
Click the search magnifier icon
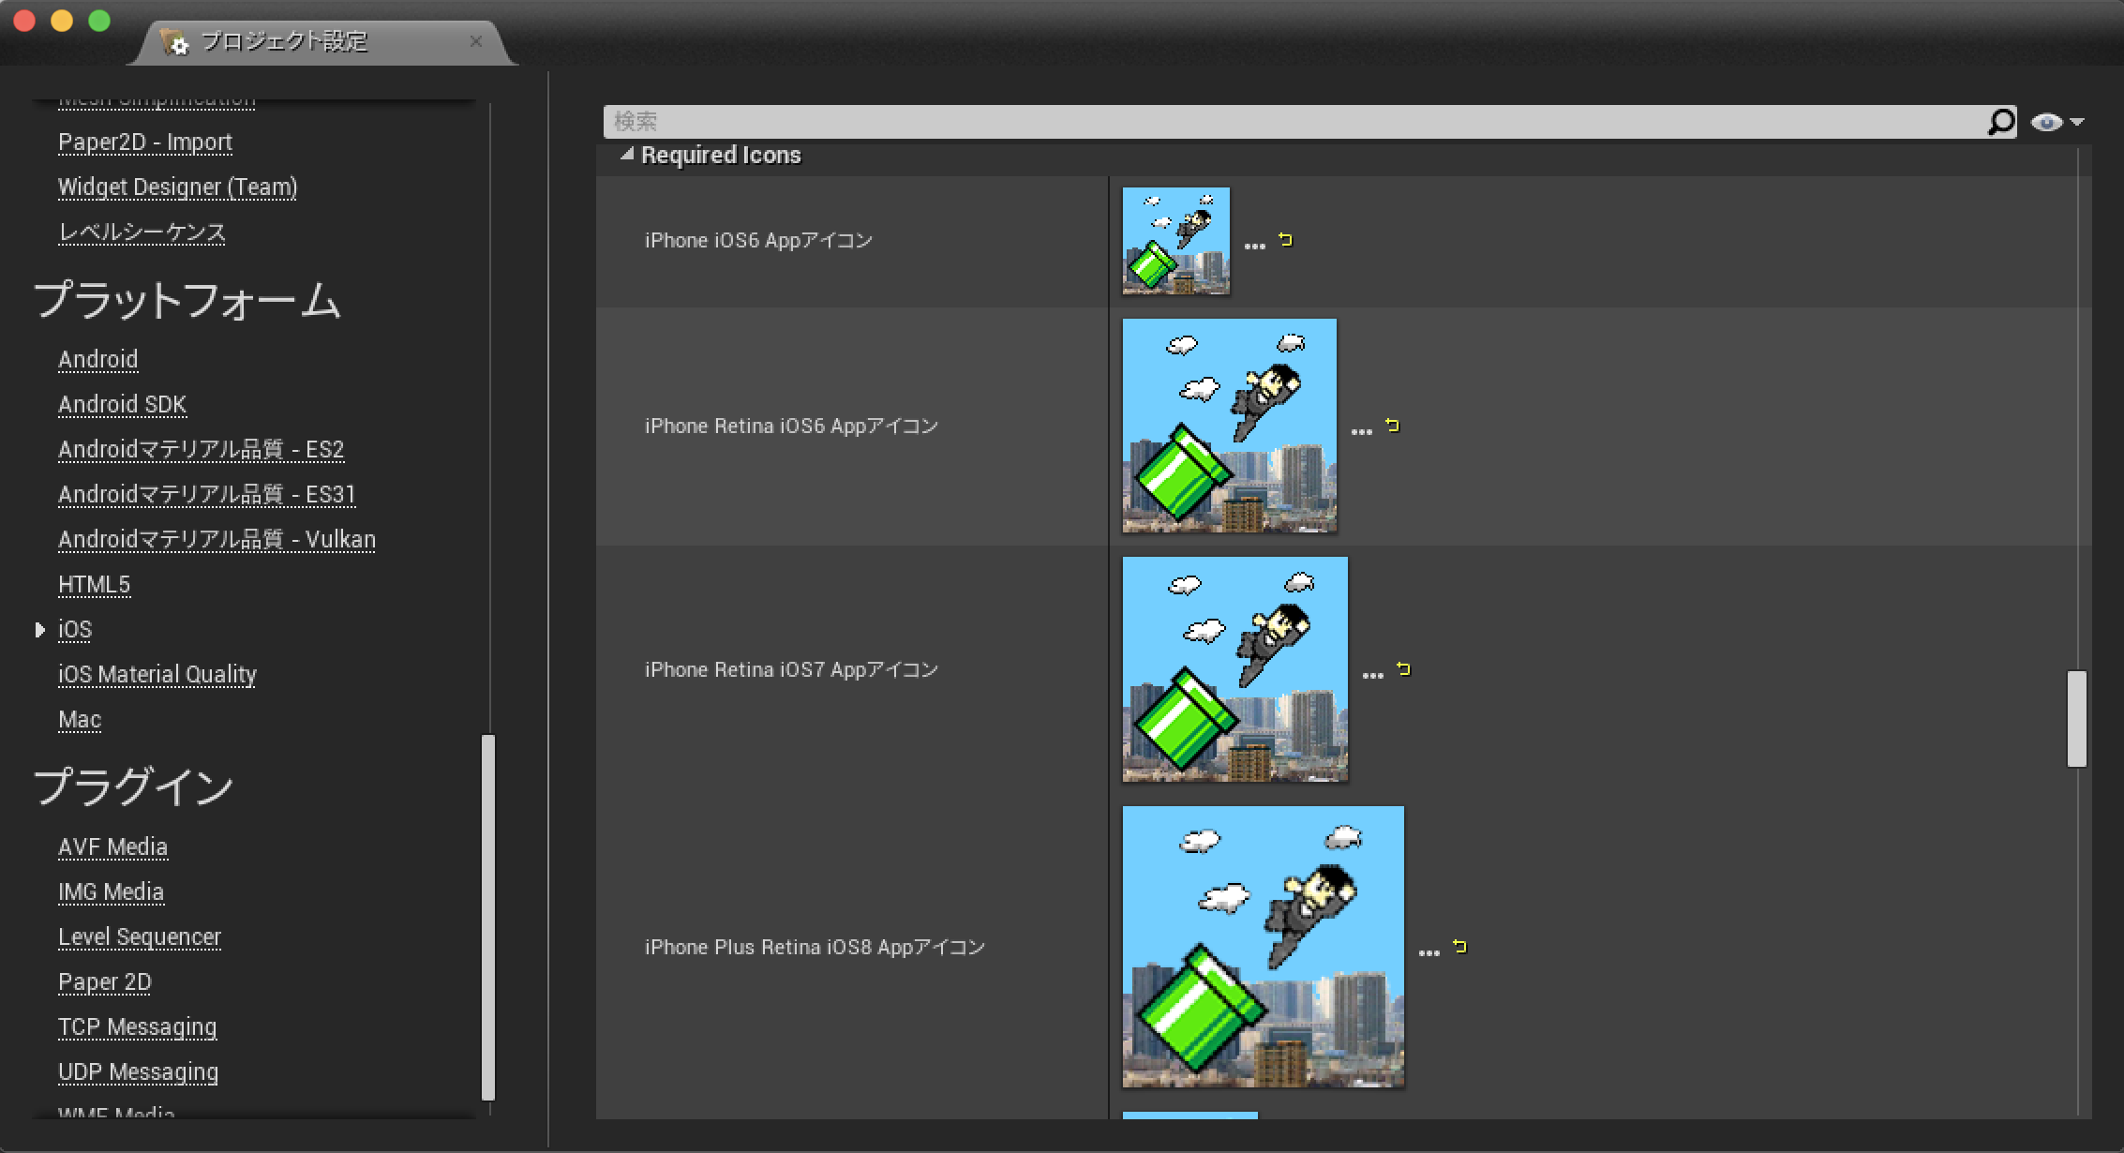2000,122
